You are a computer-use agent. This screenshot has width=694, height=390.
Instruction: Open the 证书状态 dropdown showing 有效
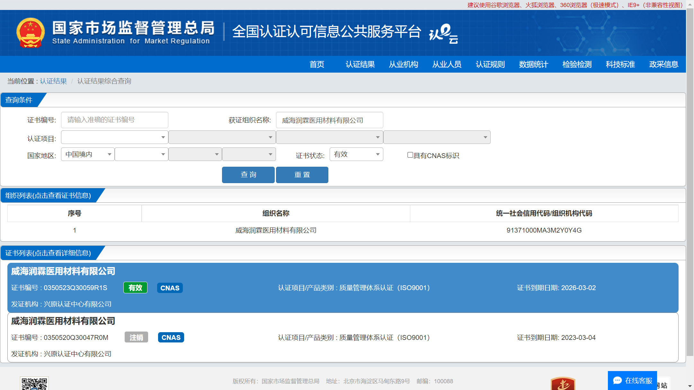click(x=356, y=155)
